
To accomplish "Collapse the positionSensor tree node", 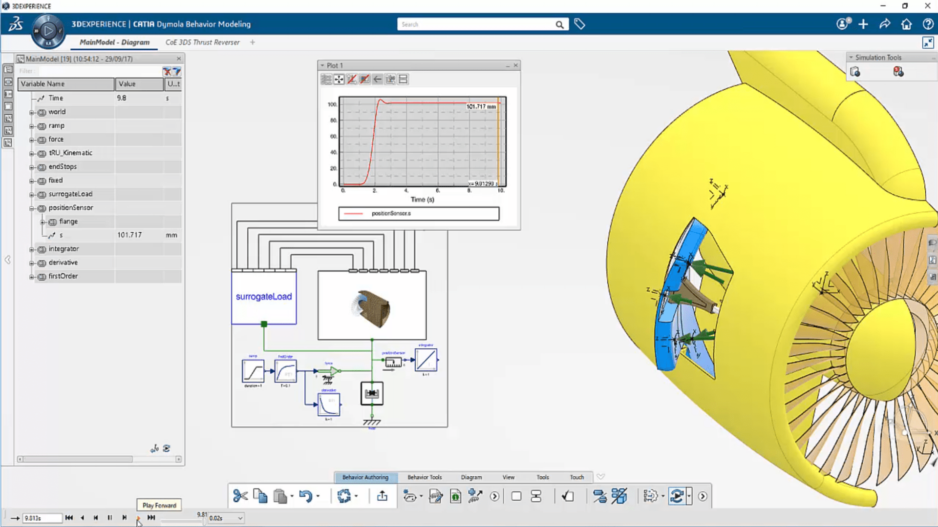I will coord(32,208).
